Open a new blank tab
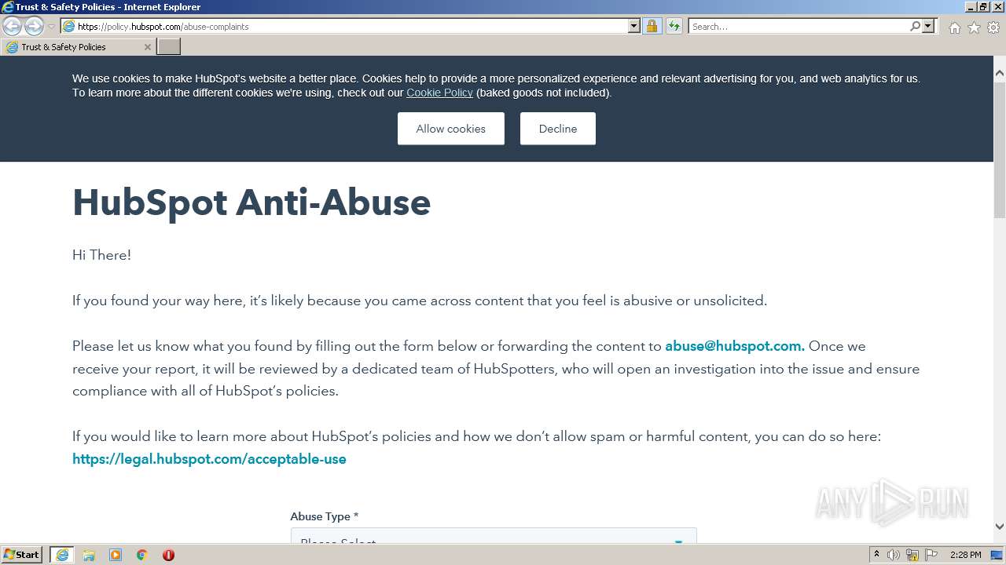 [169, 47]
